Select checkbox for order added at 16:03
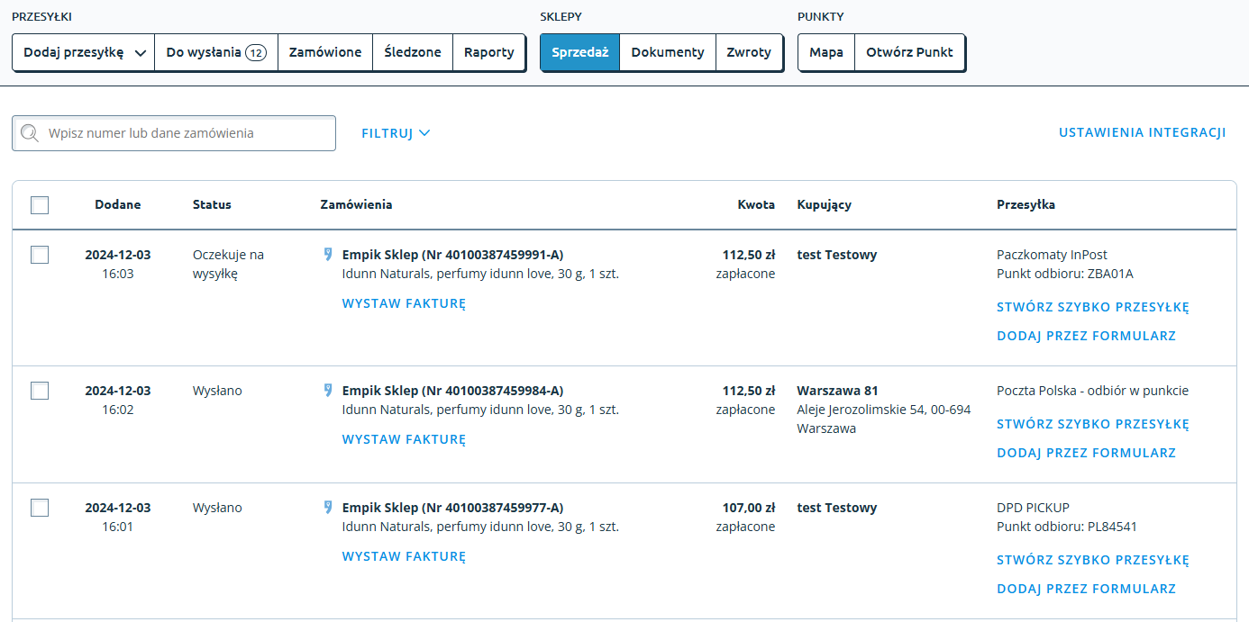Viewport: 1249px width, 622px height. (40, 256)
